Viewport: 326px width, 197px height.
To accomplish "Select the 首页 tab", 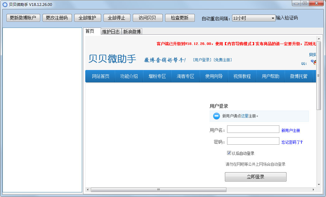I will 90,31.
